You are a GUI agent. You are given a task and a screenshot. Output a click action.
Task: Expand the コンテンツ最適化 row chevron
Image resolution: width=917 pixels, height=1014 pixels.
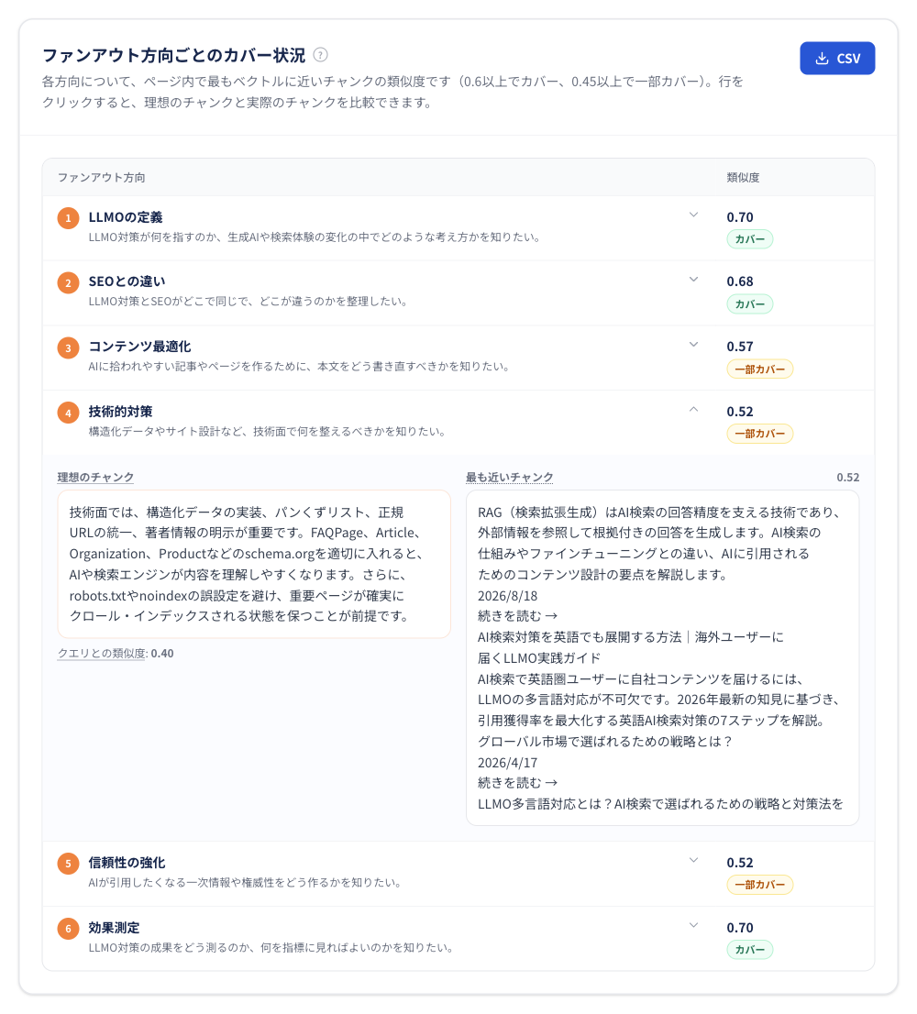click(693, 344)
